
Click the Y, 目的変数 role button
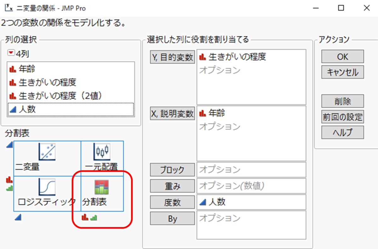click(172, 57)
